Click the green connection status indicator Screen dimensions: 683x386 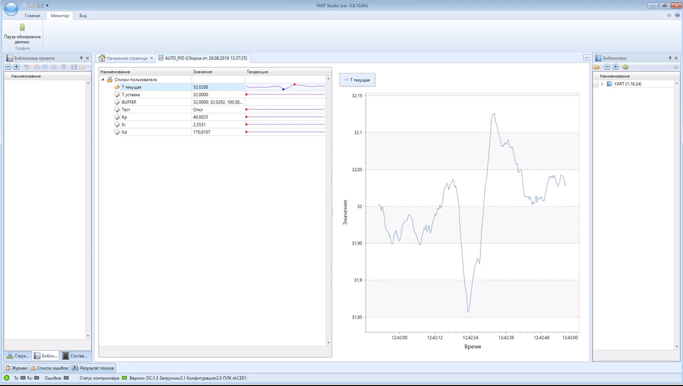click(7, 378)
